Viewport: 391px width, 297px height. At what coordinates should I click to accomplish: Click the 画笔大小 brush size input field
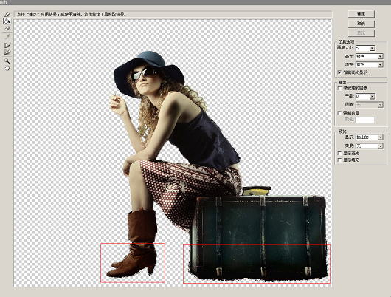362,48
